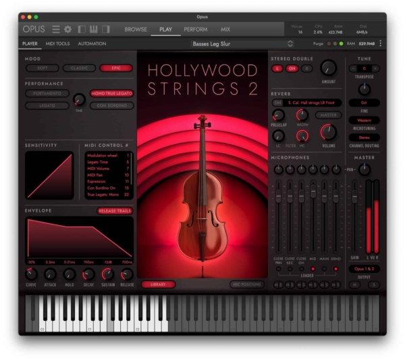Screen dimensions: 405x360
Task: Toggle the left sidebar panel icon
Action: click(x=82, y=29)
